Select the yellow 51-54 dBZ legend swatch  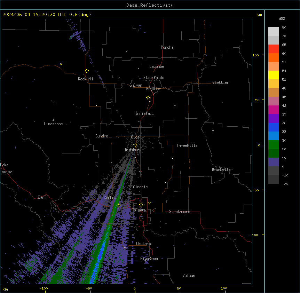click(274, 75)
